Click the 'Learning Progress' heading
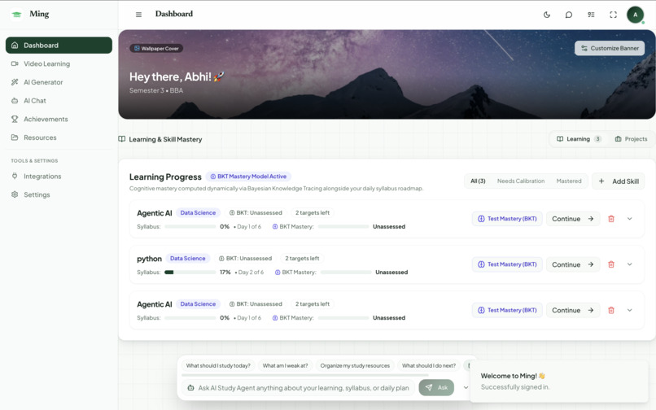656x410 pixels. (165, 177)
